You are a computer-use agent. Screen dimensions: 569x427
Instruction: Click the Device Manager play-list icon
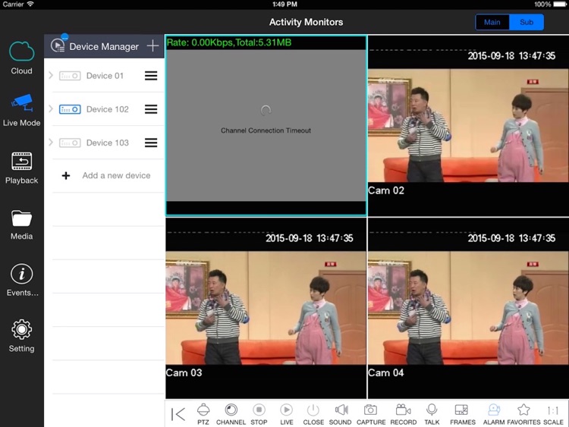[x=58, y=46]
